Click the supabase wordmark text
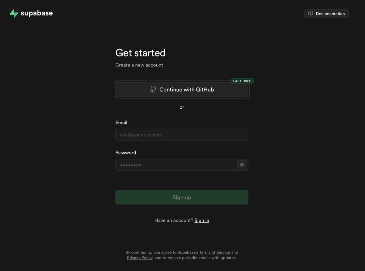The height and width of the screenshot is (271, 365). (36, 13)
